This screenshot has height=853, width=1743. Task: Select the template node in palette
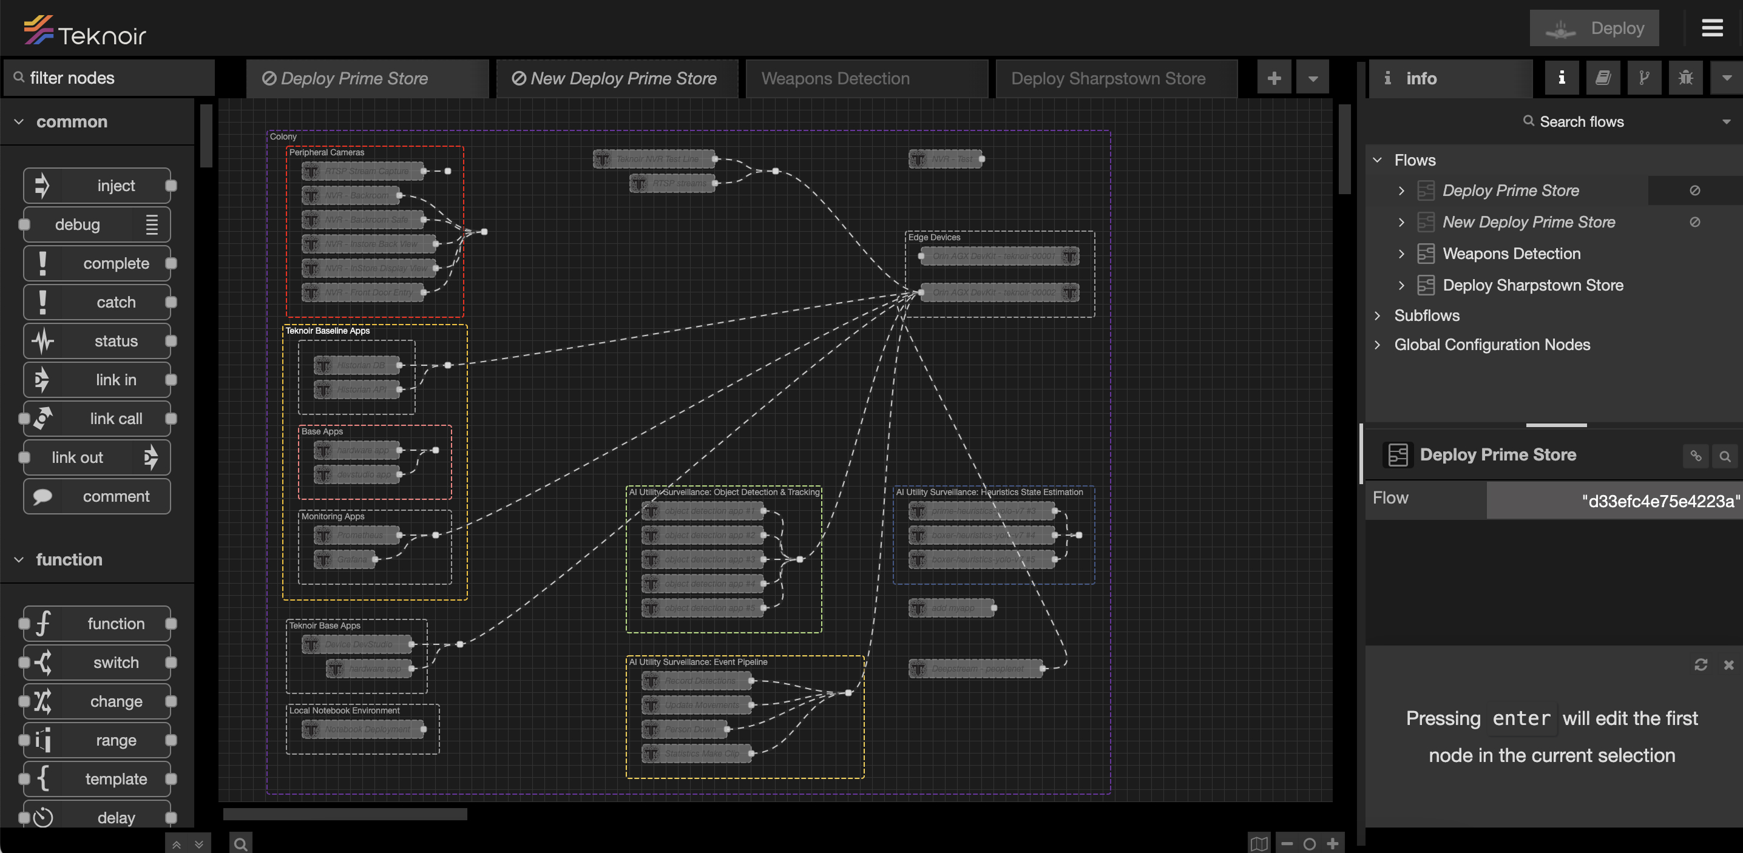[x=96, y=779]
